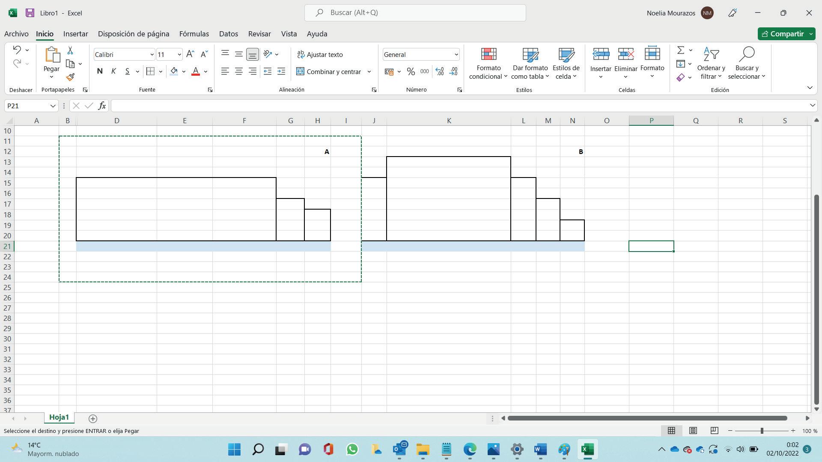The height and width of the screenshot is (462, 822).
Task: Open the Insertar ribbon tab
Action: [75, 34]
